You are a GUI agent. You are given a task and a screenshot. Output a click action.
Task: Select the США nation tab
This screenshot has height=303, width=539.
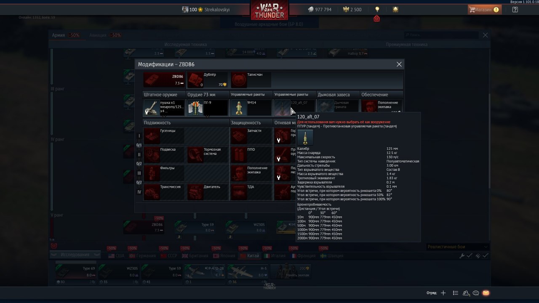pyautogui.click(x=116, y=255)
